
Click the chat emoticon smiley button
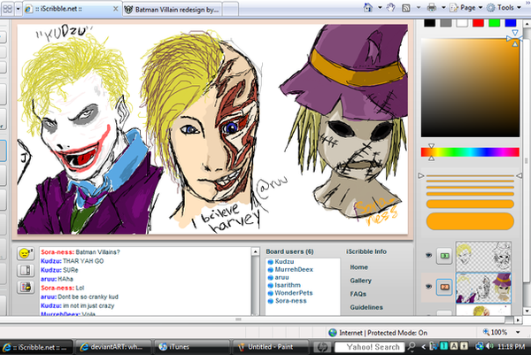coord(26,253)
